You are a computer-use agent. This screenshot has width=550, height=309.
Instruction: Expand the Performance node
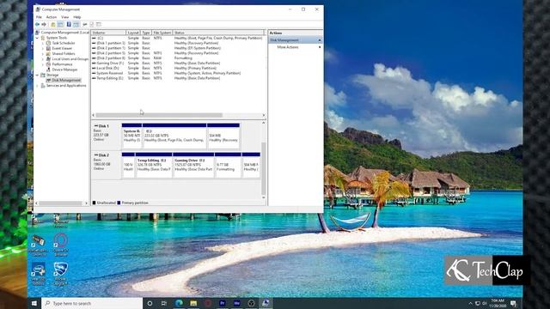pos(43,64)
